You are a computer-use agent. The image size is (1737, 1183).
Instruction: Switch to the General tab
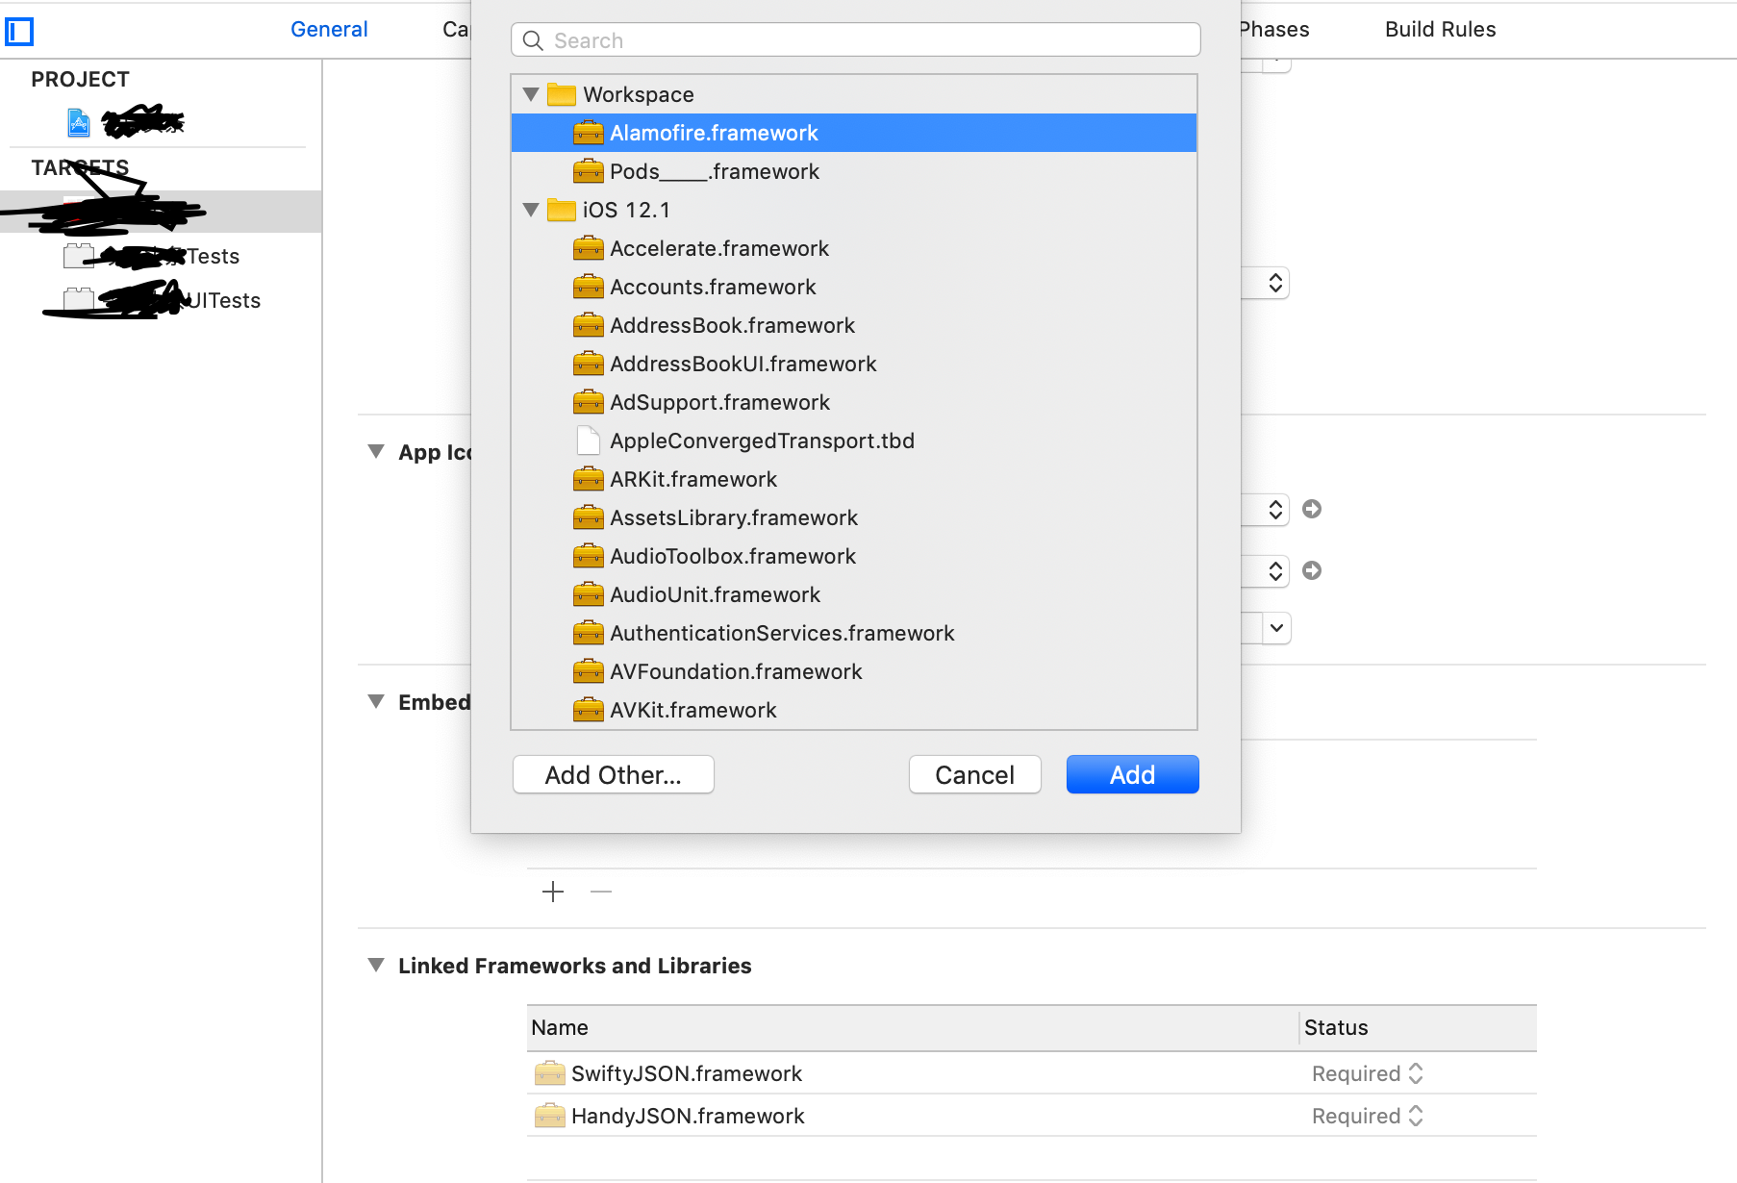pos(329,29)
